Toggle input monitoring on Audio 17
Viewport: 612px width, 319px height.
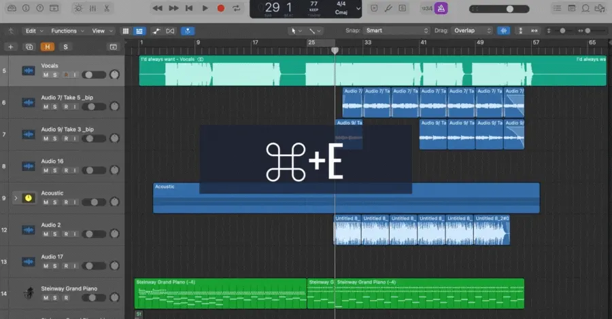[75, 266]
